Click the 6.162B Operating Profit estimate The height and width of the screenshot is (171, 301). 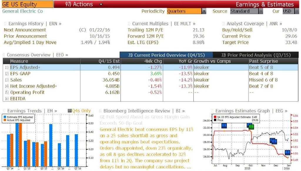click(x=112, y=92)
